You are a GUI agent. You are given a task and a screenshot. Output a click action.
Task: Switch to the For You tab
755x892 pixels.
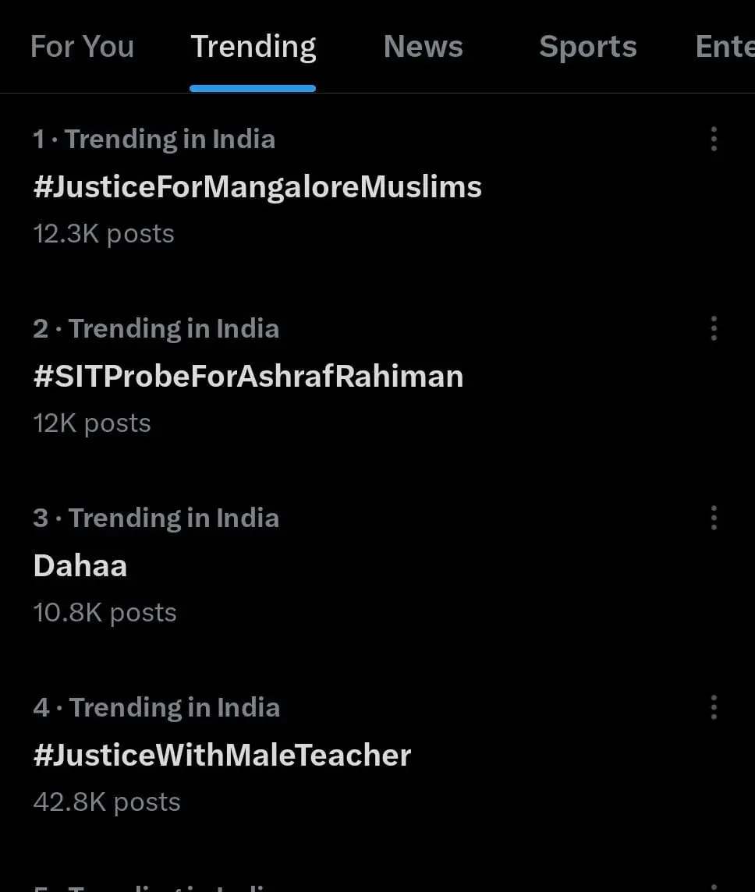[82, 47]
